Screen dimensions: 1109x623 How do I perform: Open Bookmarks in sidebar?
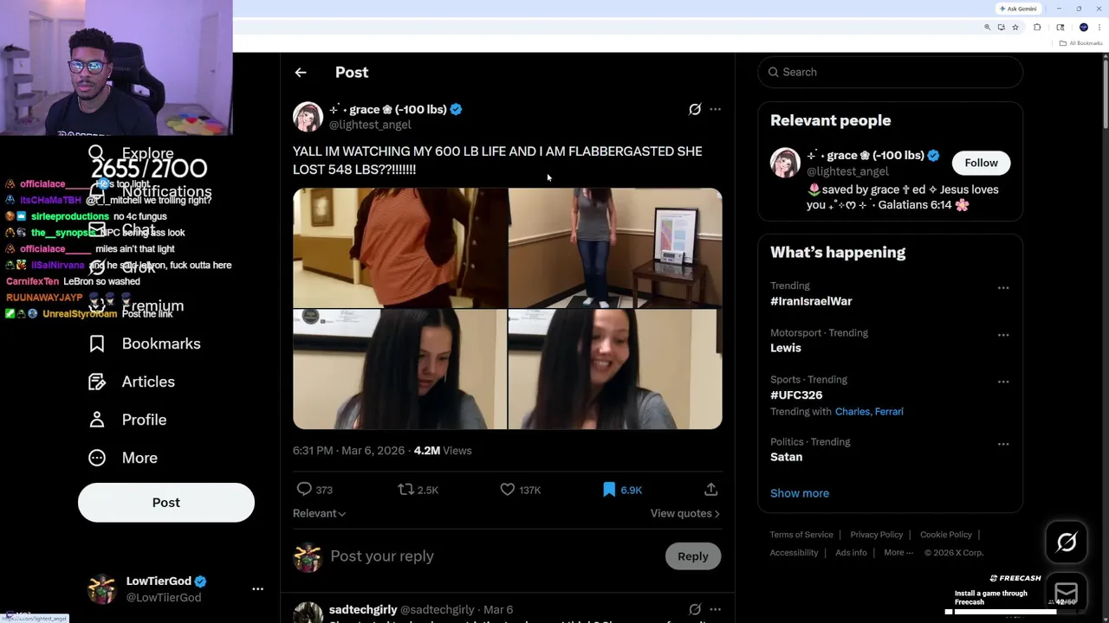[146, 344]
